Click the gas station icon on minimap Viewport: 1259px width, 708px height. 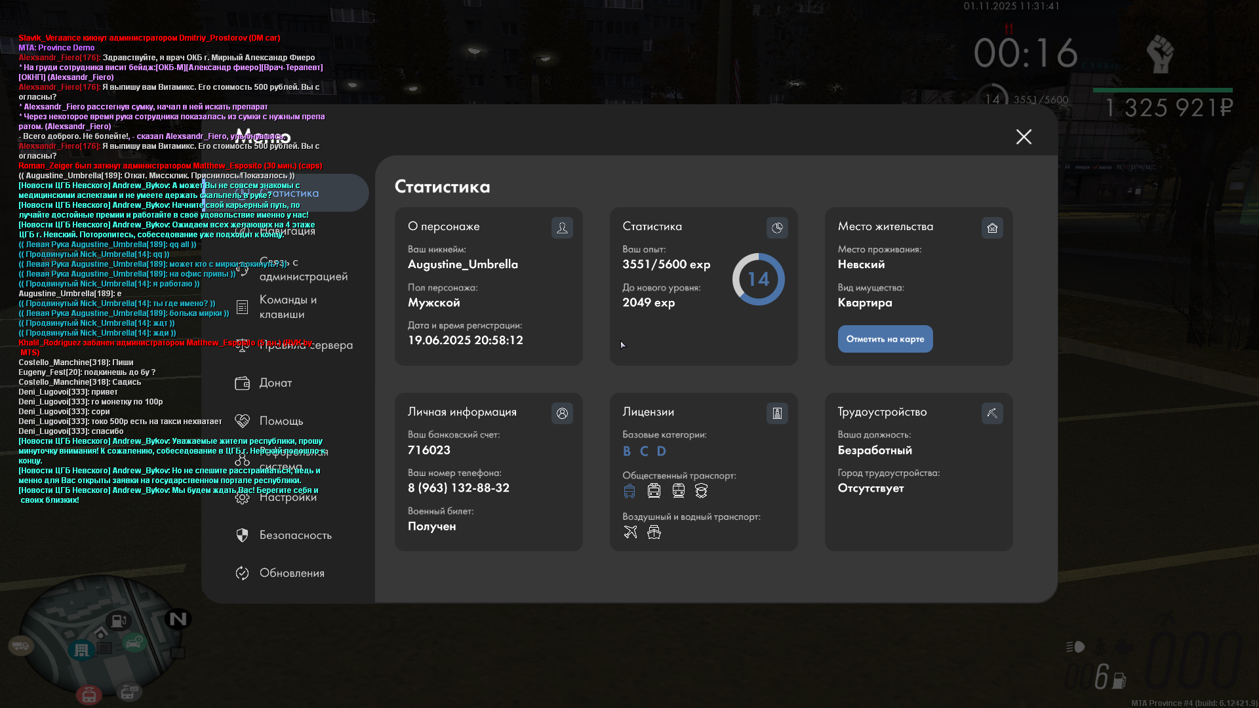pyautogui.click(x=118, y=620)
